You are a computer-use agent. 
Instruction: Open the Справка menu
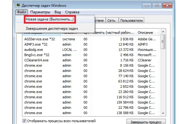coord(72,12)
